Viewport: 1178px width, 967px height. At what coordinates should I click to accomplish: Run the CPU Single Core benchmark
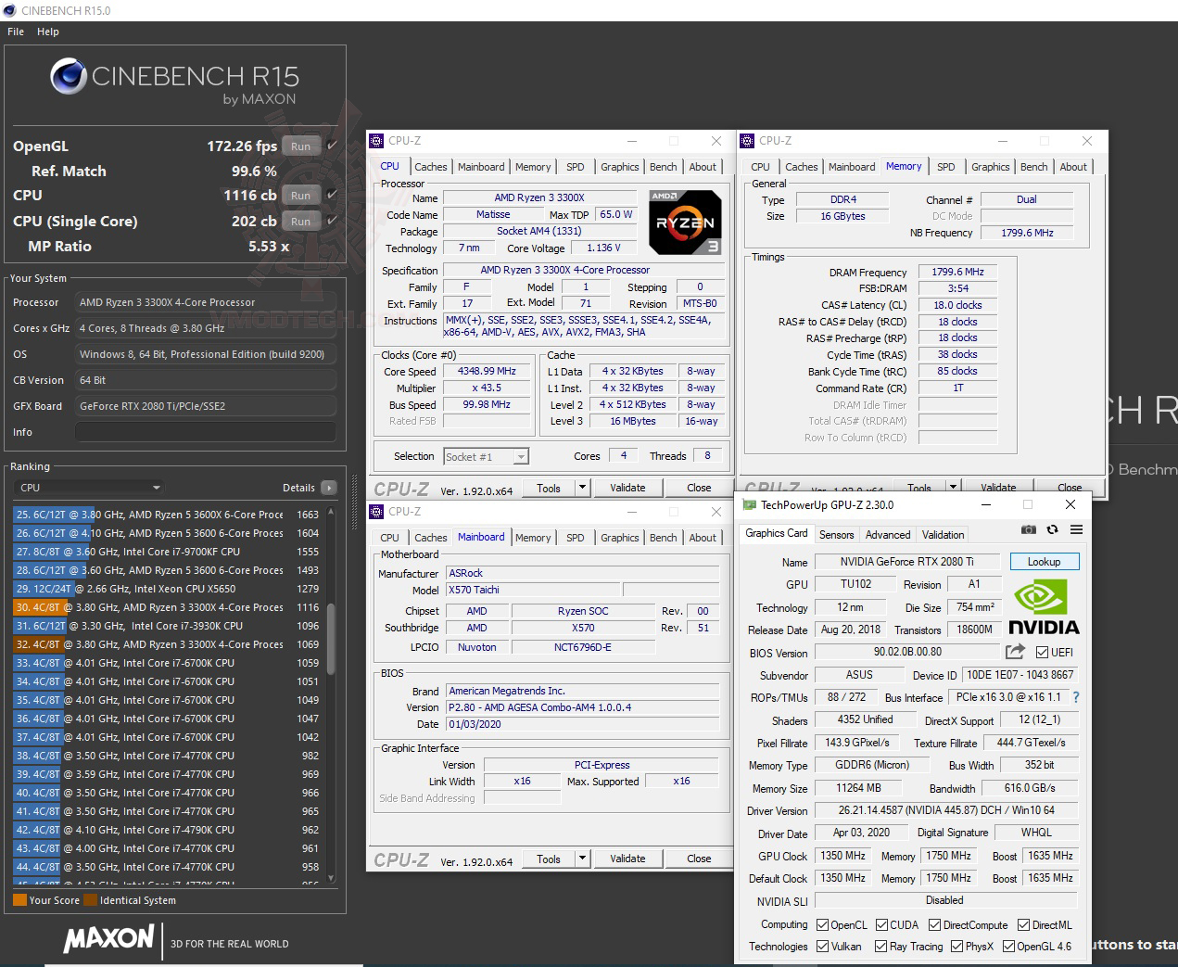pos(300,222)
